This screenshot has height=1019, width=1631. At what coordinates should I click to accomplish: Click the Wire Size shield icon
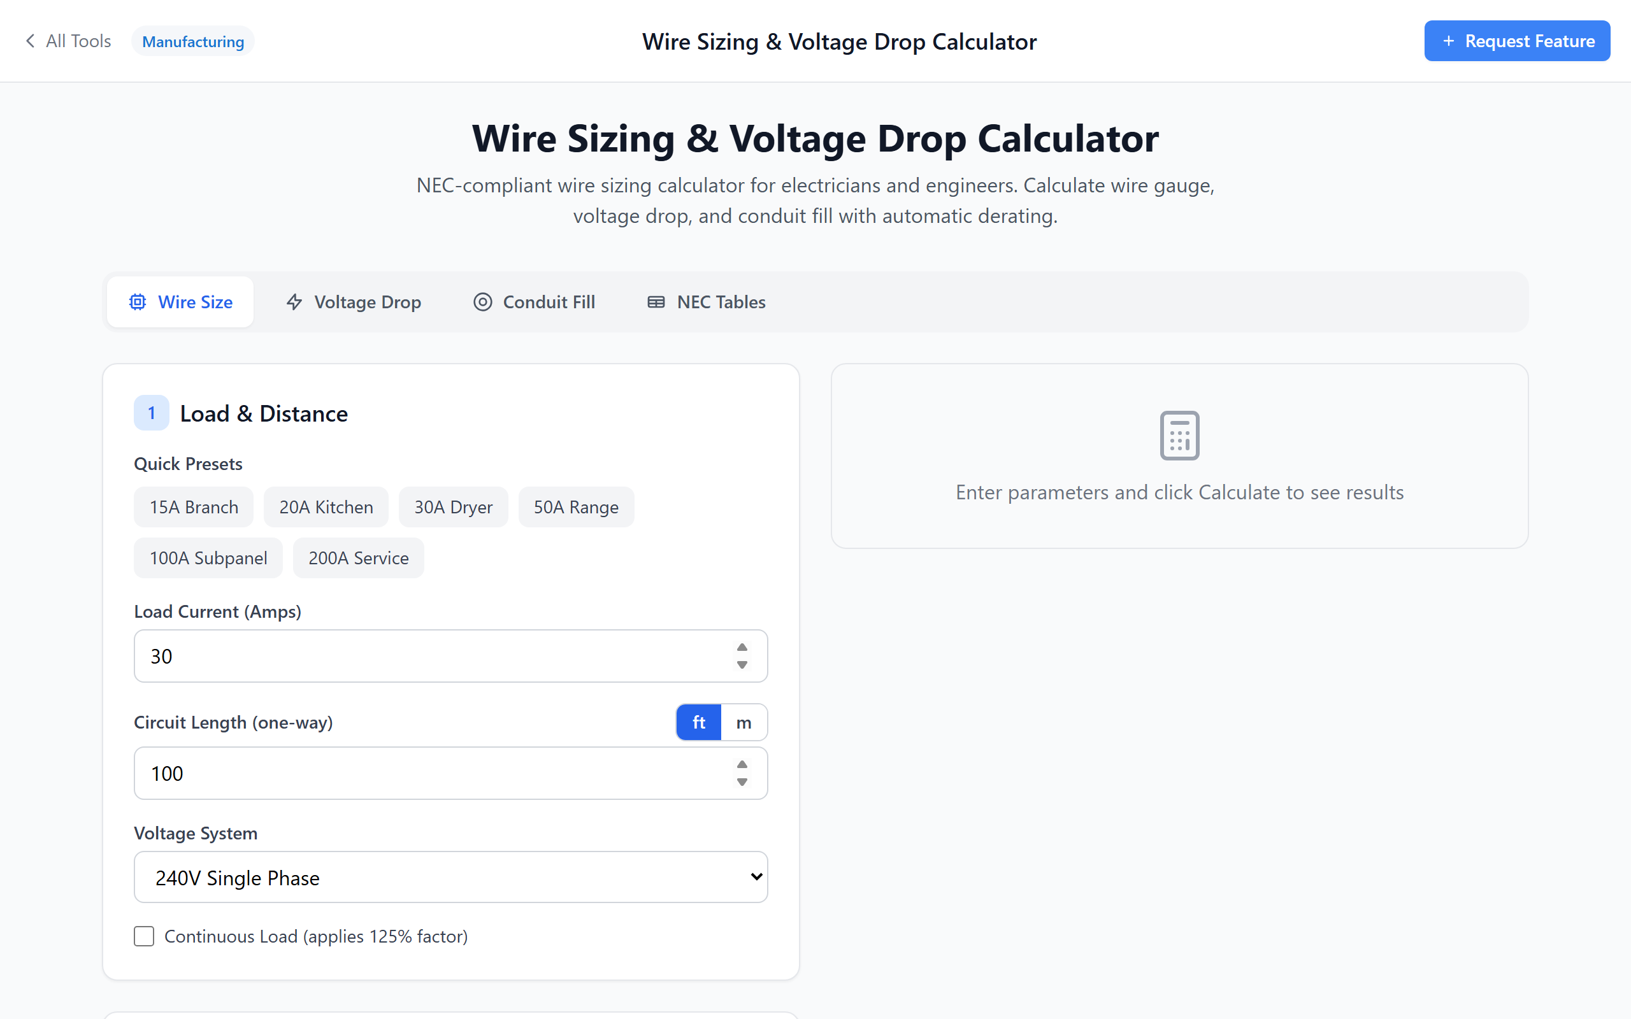click(x=138, y=302)
